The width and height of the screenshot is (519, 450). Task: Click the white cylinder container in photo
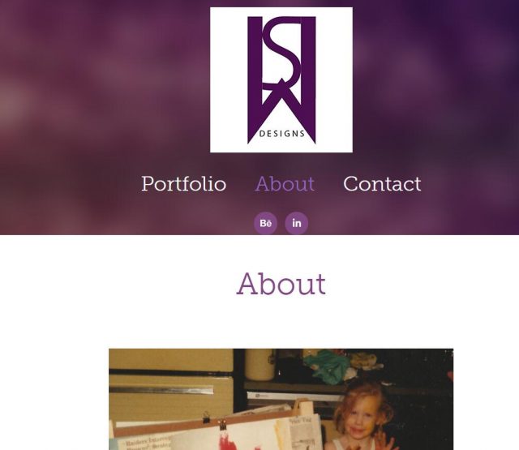[x=259, y=364]
